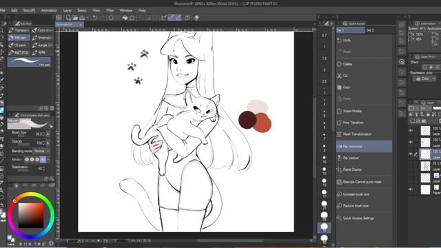Open Quick Access Settings
441x248 pixels.
[x=364, y=218]
